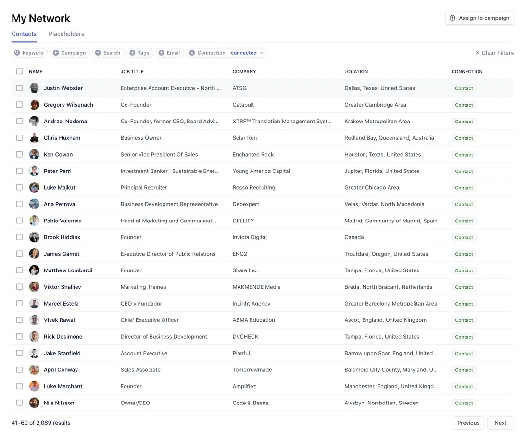Viewport: 529px width, 441px height.
Task: Click Nils Nilsson's avatar
Action: pos(34,403)
